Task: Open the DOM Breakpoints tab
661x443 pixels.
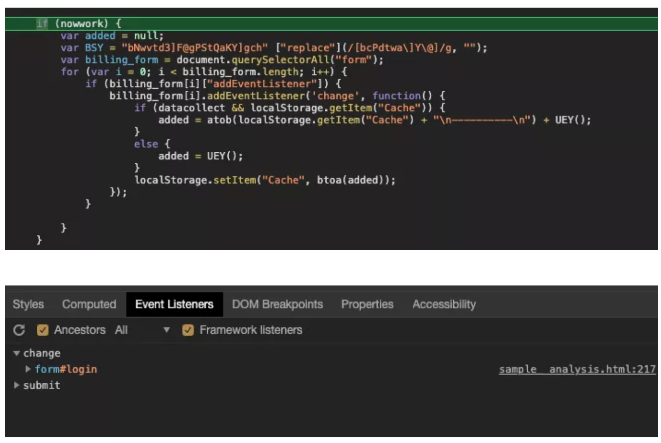Action: [277, 304]
